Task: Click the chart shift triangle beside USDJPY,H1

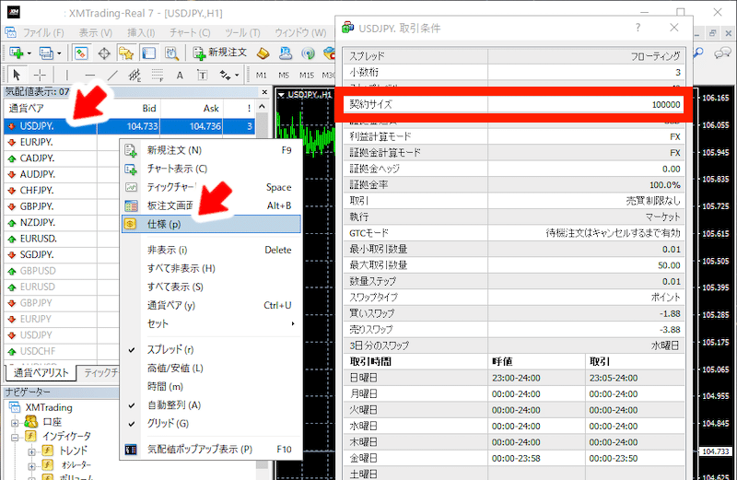Action: point(281,95)
